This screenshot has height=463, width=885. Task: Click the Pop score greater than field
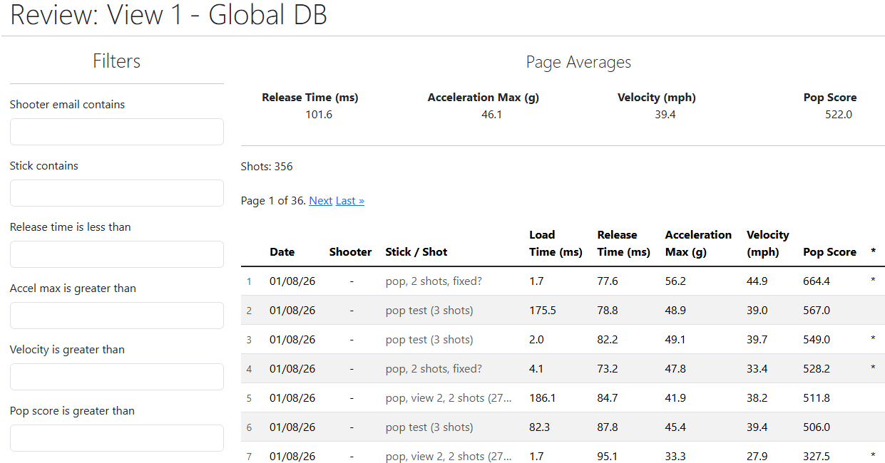(117, 438)
